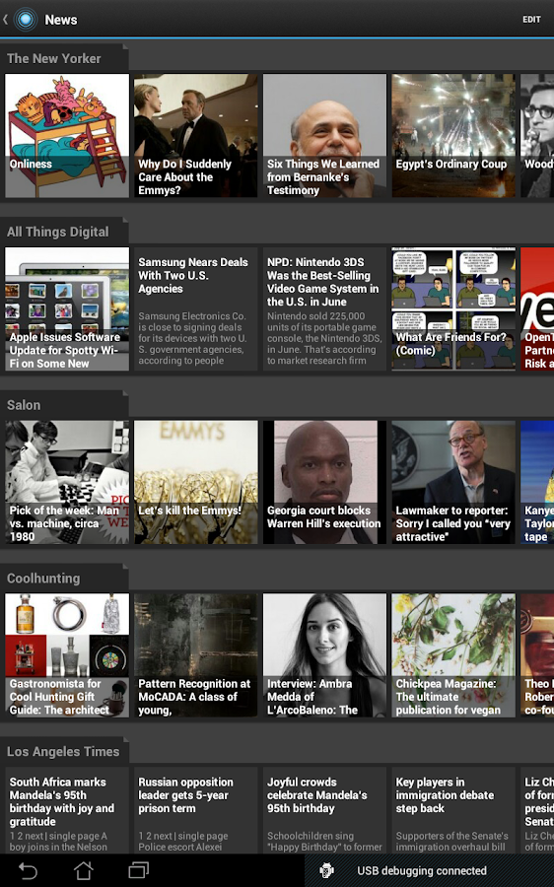Open the Onliness cartoon article
554x887 pixels.
[x=67, y=136]
